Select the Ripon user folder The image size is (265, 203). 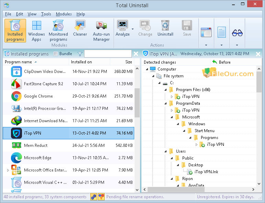[187, 179]
